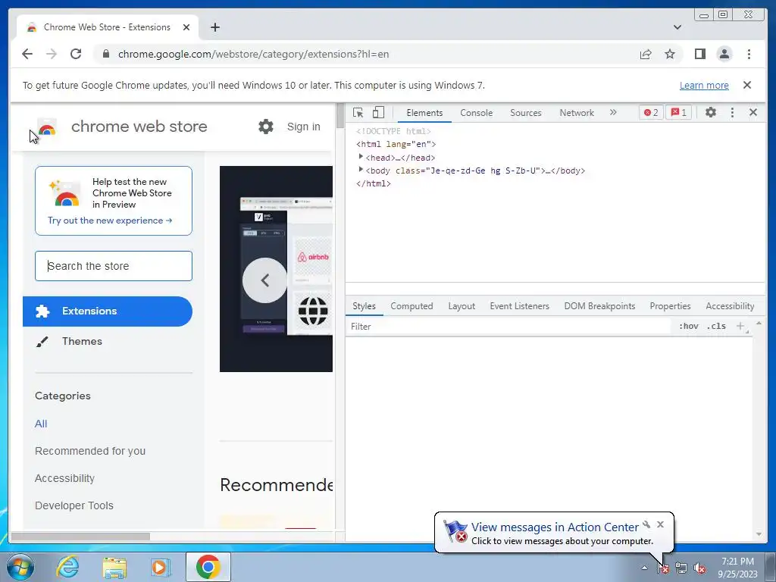The width and height of the screenshot is (776, 582).
Task: Open Windows Explorer from the taskbar
Action: (114, 567)
